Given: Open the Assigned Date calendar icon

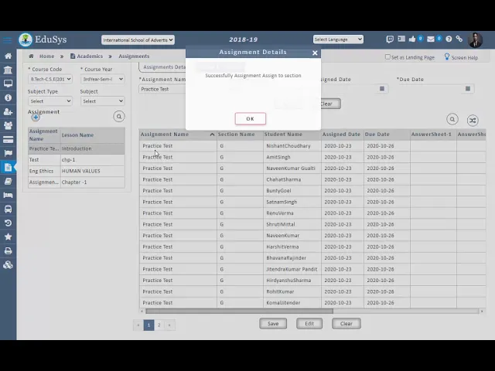Looking at the screenshot, I should coord(382,89).
